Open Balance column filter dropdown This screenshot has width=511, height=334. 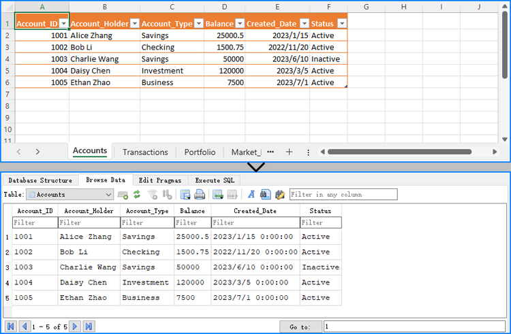(240, 23)
